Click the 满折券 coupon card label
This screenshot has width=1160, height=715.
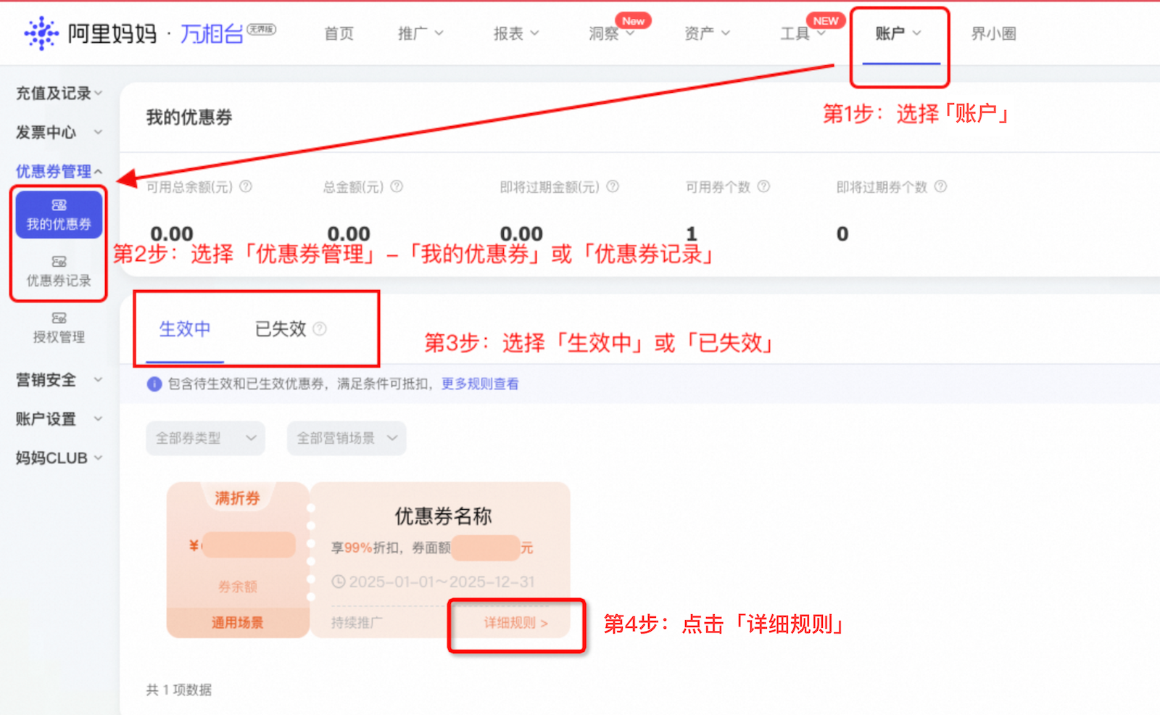237,498
